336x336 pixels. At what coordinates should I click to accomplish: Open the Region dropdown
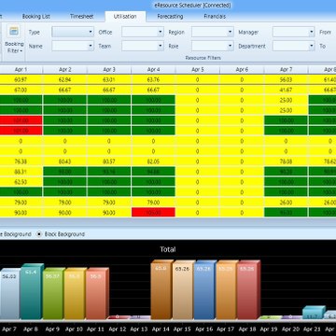tap(213, 32)
